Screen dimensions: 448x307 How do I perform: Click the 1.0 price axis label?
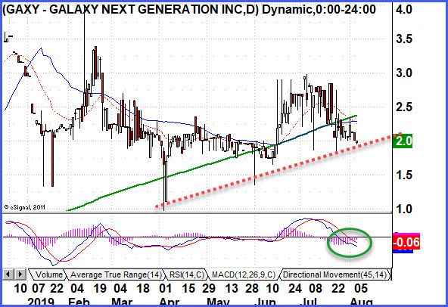[x=403, y=209]
